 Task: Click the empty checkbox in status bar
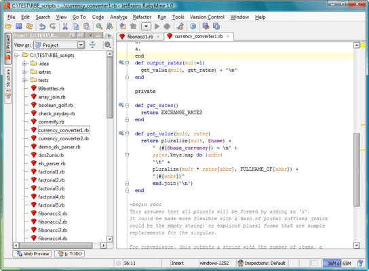pos(314,264)
